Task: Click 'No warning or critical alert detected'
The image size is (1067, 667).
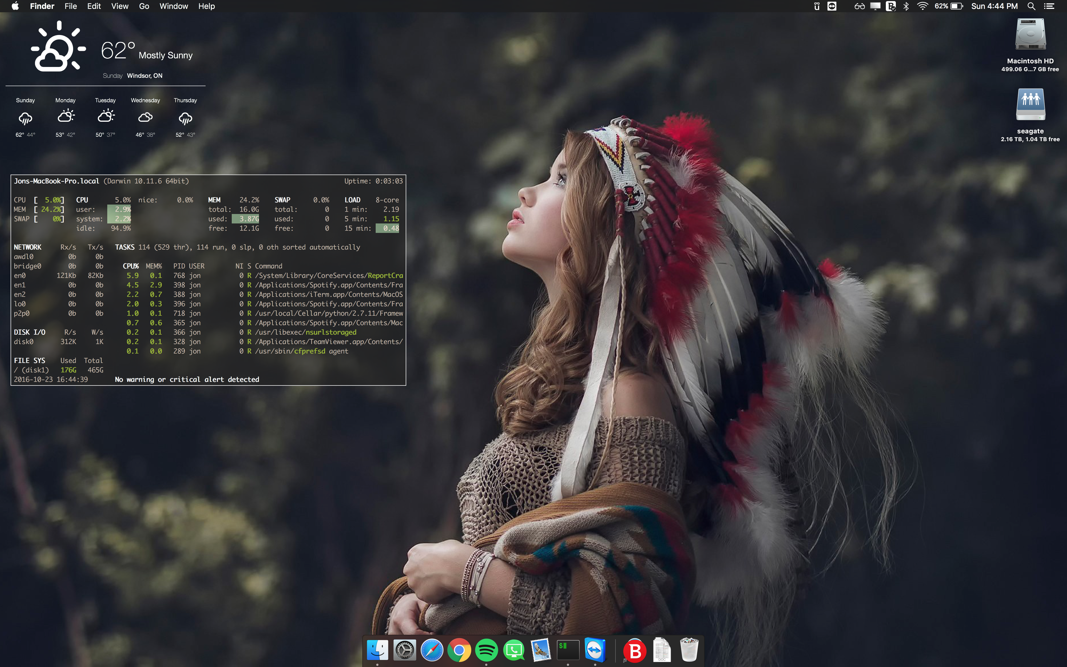Action: pyautogui.click(x=187, y=380)
